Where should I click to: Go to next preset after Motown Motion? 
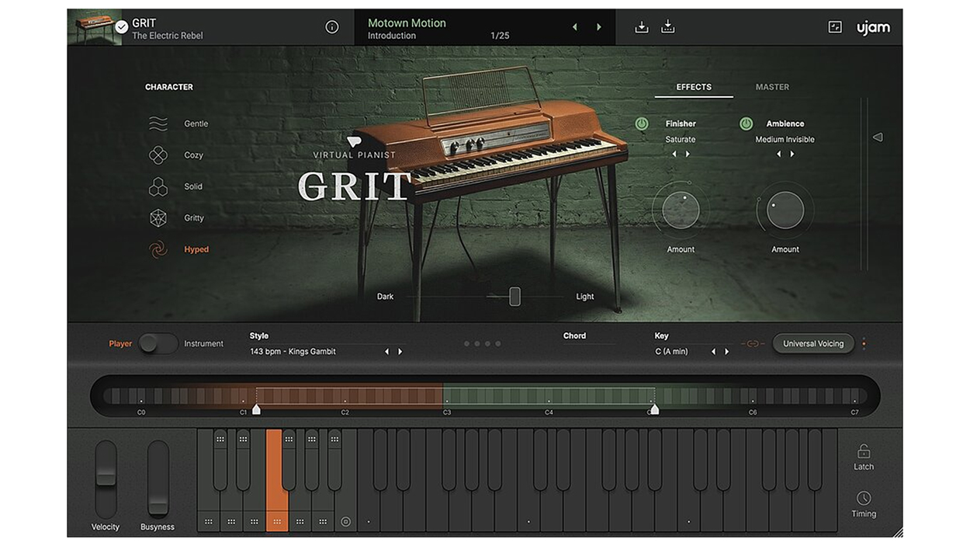[598, 27]
